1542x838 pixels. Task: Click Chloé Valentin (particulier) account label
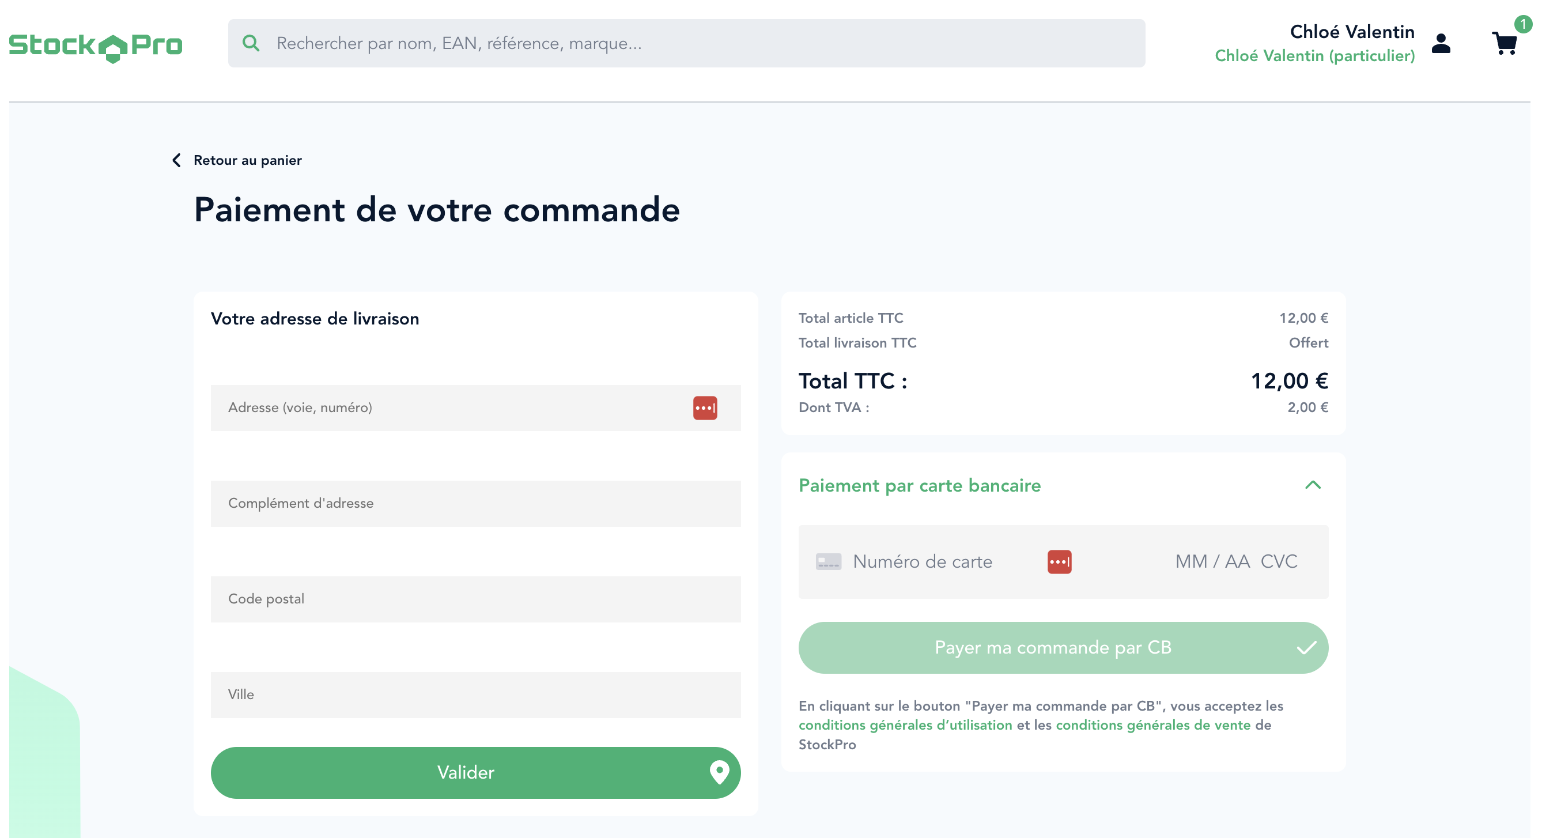(1314, 56)
